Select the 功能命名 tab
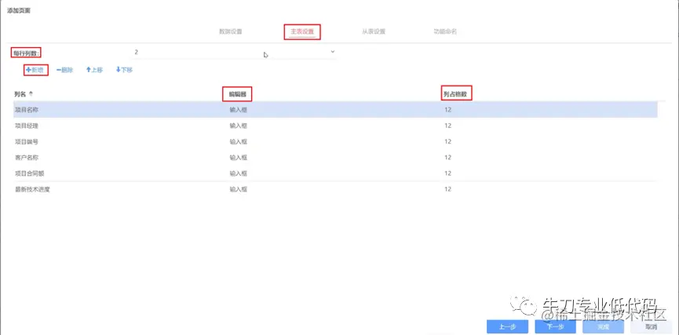This screenshot has width=679, height=335. coord(446,31)
